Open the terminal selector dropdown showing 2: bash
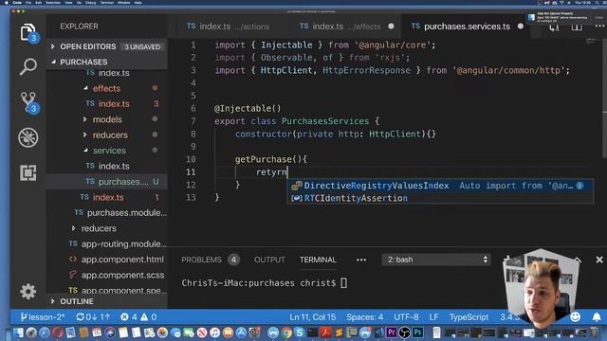 pos(436,260)
